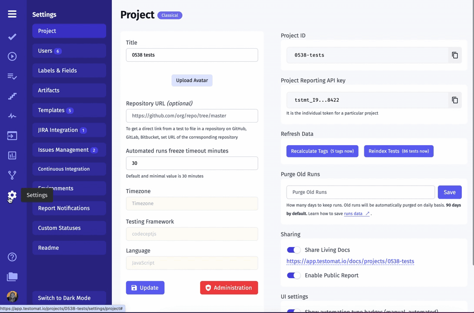474x313 pixels.
Task: Open the Readme settings page
Action: click(69, 248)
